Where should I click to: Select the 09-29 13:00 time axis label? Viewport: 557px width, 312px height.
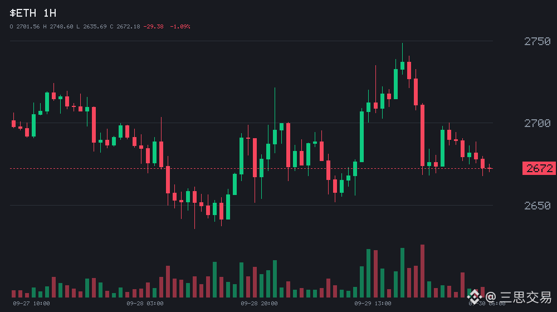(373, 304)
